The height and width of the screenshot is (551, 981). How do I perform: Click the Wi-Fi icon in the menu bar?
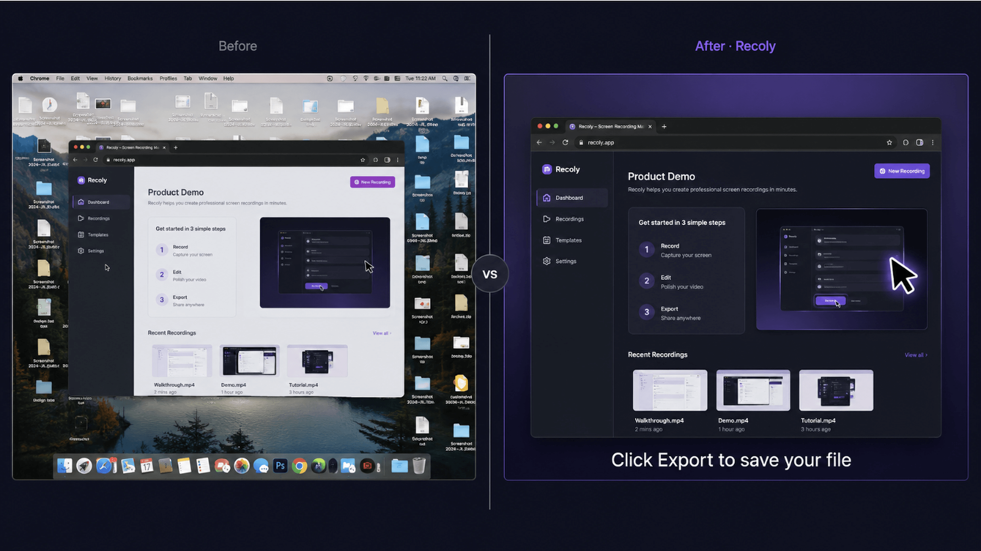pyautogui.click(x=366, y=78)
